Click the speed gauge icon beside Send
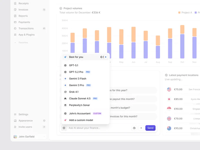This screenshot has width=200, height=150. click(134, 128)
